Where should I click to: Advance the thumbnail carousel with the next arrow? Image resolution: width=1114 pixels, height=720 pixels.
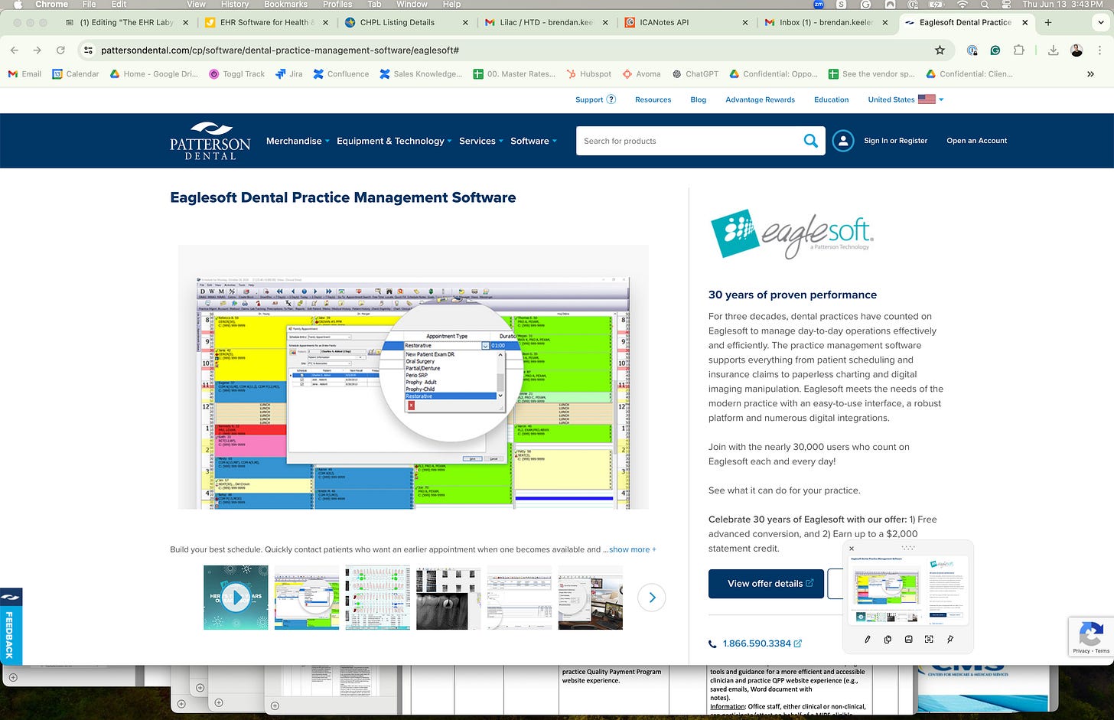click(x=652, y=598)
